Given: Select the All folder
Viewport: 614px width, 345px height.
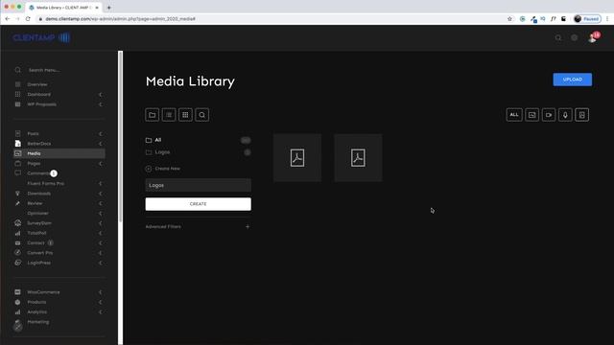Looking at the screenshot, I should pyautogui.click(x=199, y=140).
